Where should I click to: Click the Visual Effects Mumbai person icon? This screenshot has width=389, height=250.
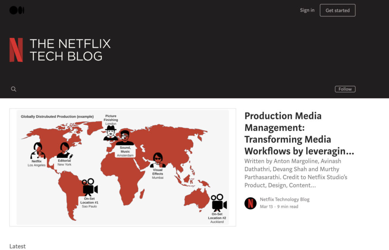(158, 160)
